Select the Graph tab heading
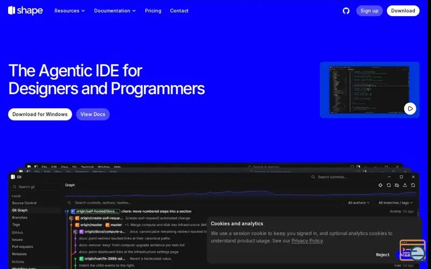431x269 pixels. tap(70, 185)
